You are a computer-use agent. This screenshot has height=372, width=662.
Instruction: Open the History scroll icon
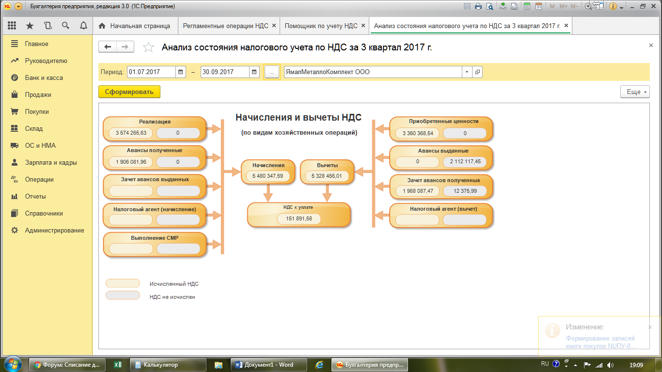click(x=47, y=26)
